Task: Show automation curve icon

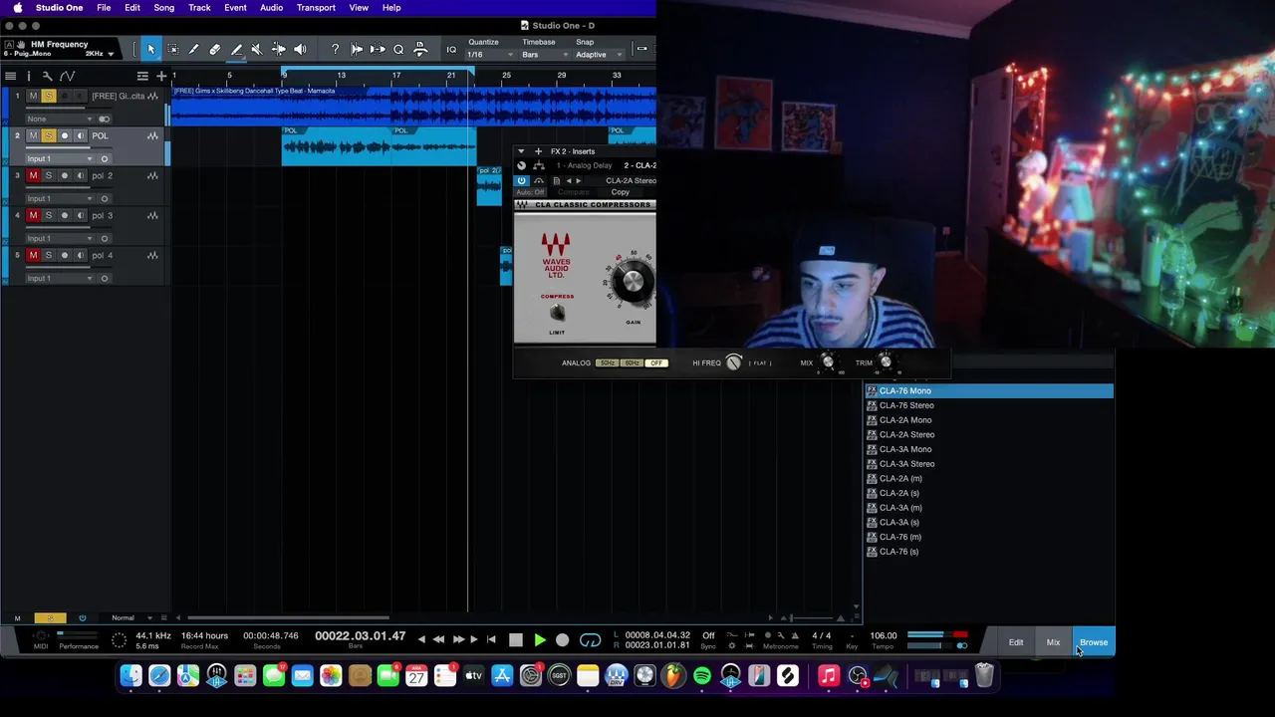Action: 67,76
